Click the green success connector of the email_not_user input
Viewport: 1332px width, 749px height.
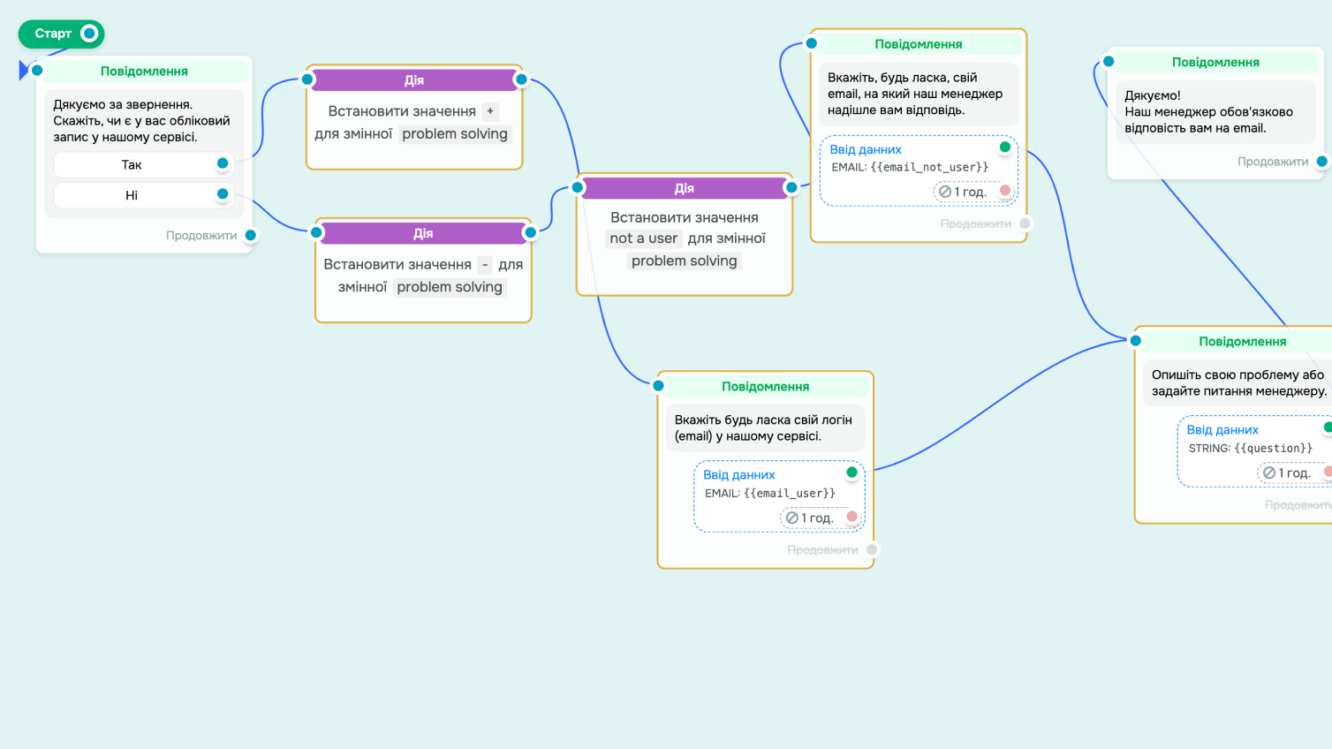[1005, 147]
